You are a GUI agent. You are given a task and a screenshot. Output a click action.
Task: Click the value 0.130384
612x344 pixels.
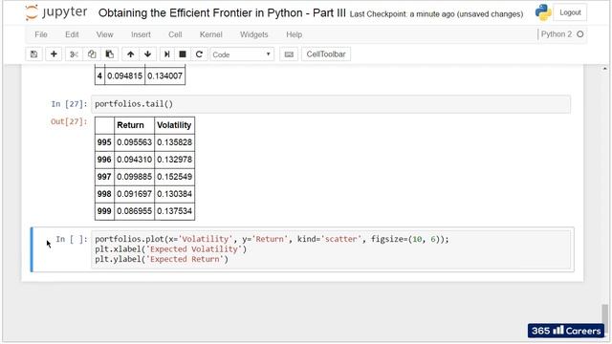click(174, 194)
